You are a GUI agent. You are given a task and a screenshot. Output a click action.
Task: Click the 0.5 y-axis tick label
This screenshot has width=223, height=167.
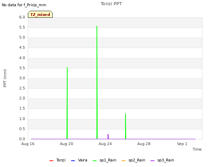point(22,129)
